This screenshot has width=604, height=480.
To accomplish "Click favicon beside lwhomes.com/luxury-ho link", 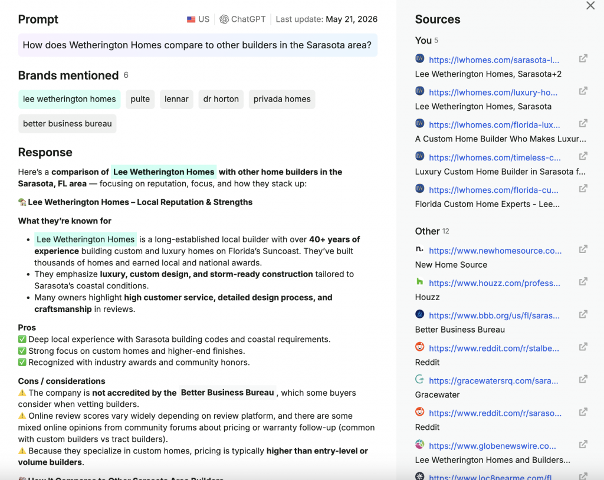I will (x=419, y=91).
